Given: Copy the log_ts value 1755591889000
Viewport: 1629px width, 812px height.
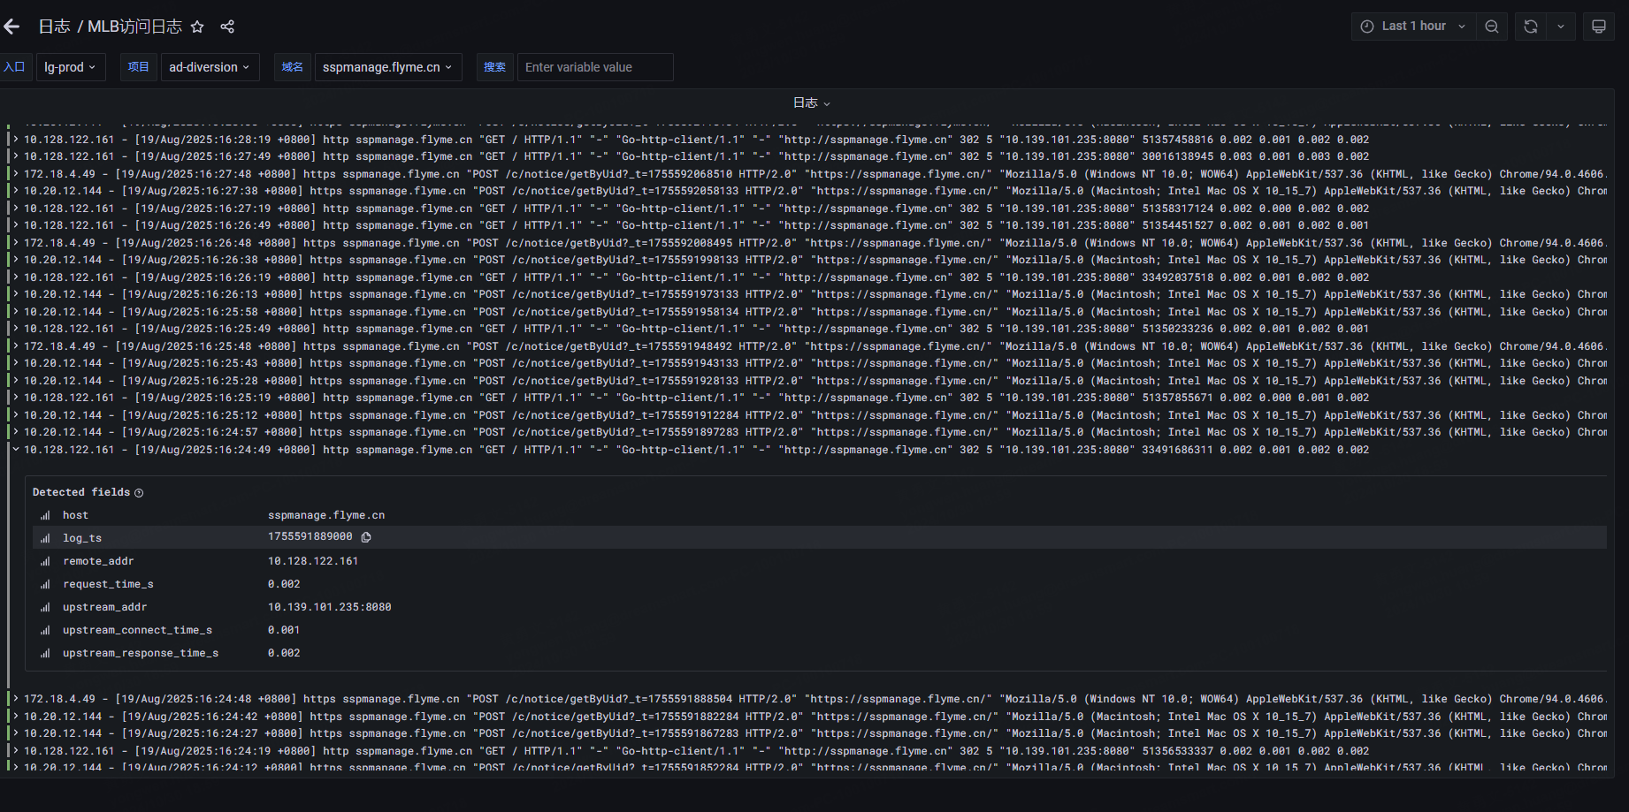Looking at the screenshot, I should [x=366, y=537].
